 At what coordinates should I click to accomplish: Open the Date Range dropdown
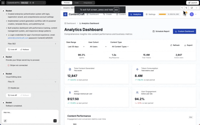(76, 47)
